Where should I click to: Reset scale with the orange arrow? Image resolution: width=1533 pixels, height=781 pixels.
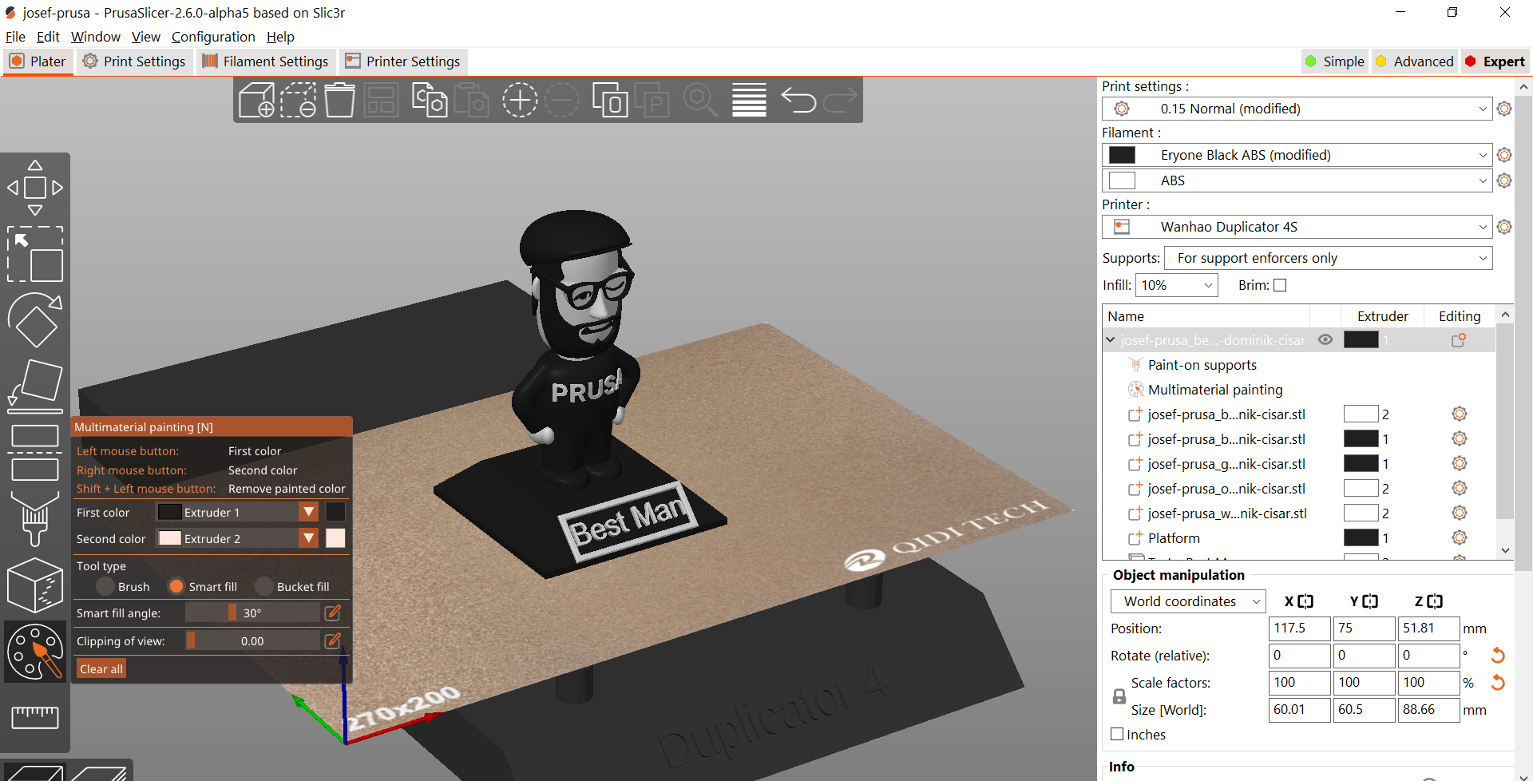(x=1498, y=683)
